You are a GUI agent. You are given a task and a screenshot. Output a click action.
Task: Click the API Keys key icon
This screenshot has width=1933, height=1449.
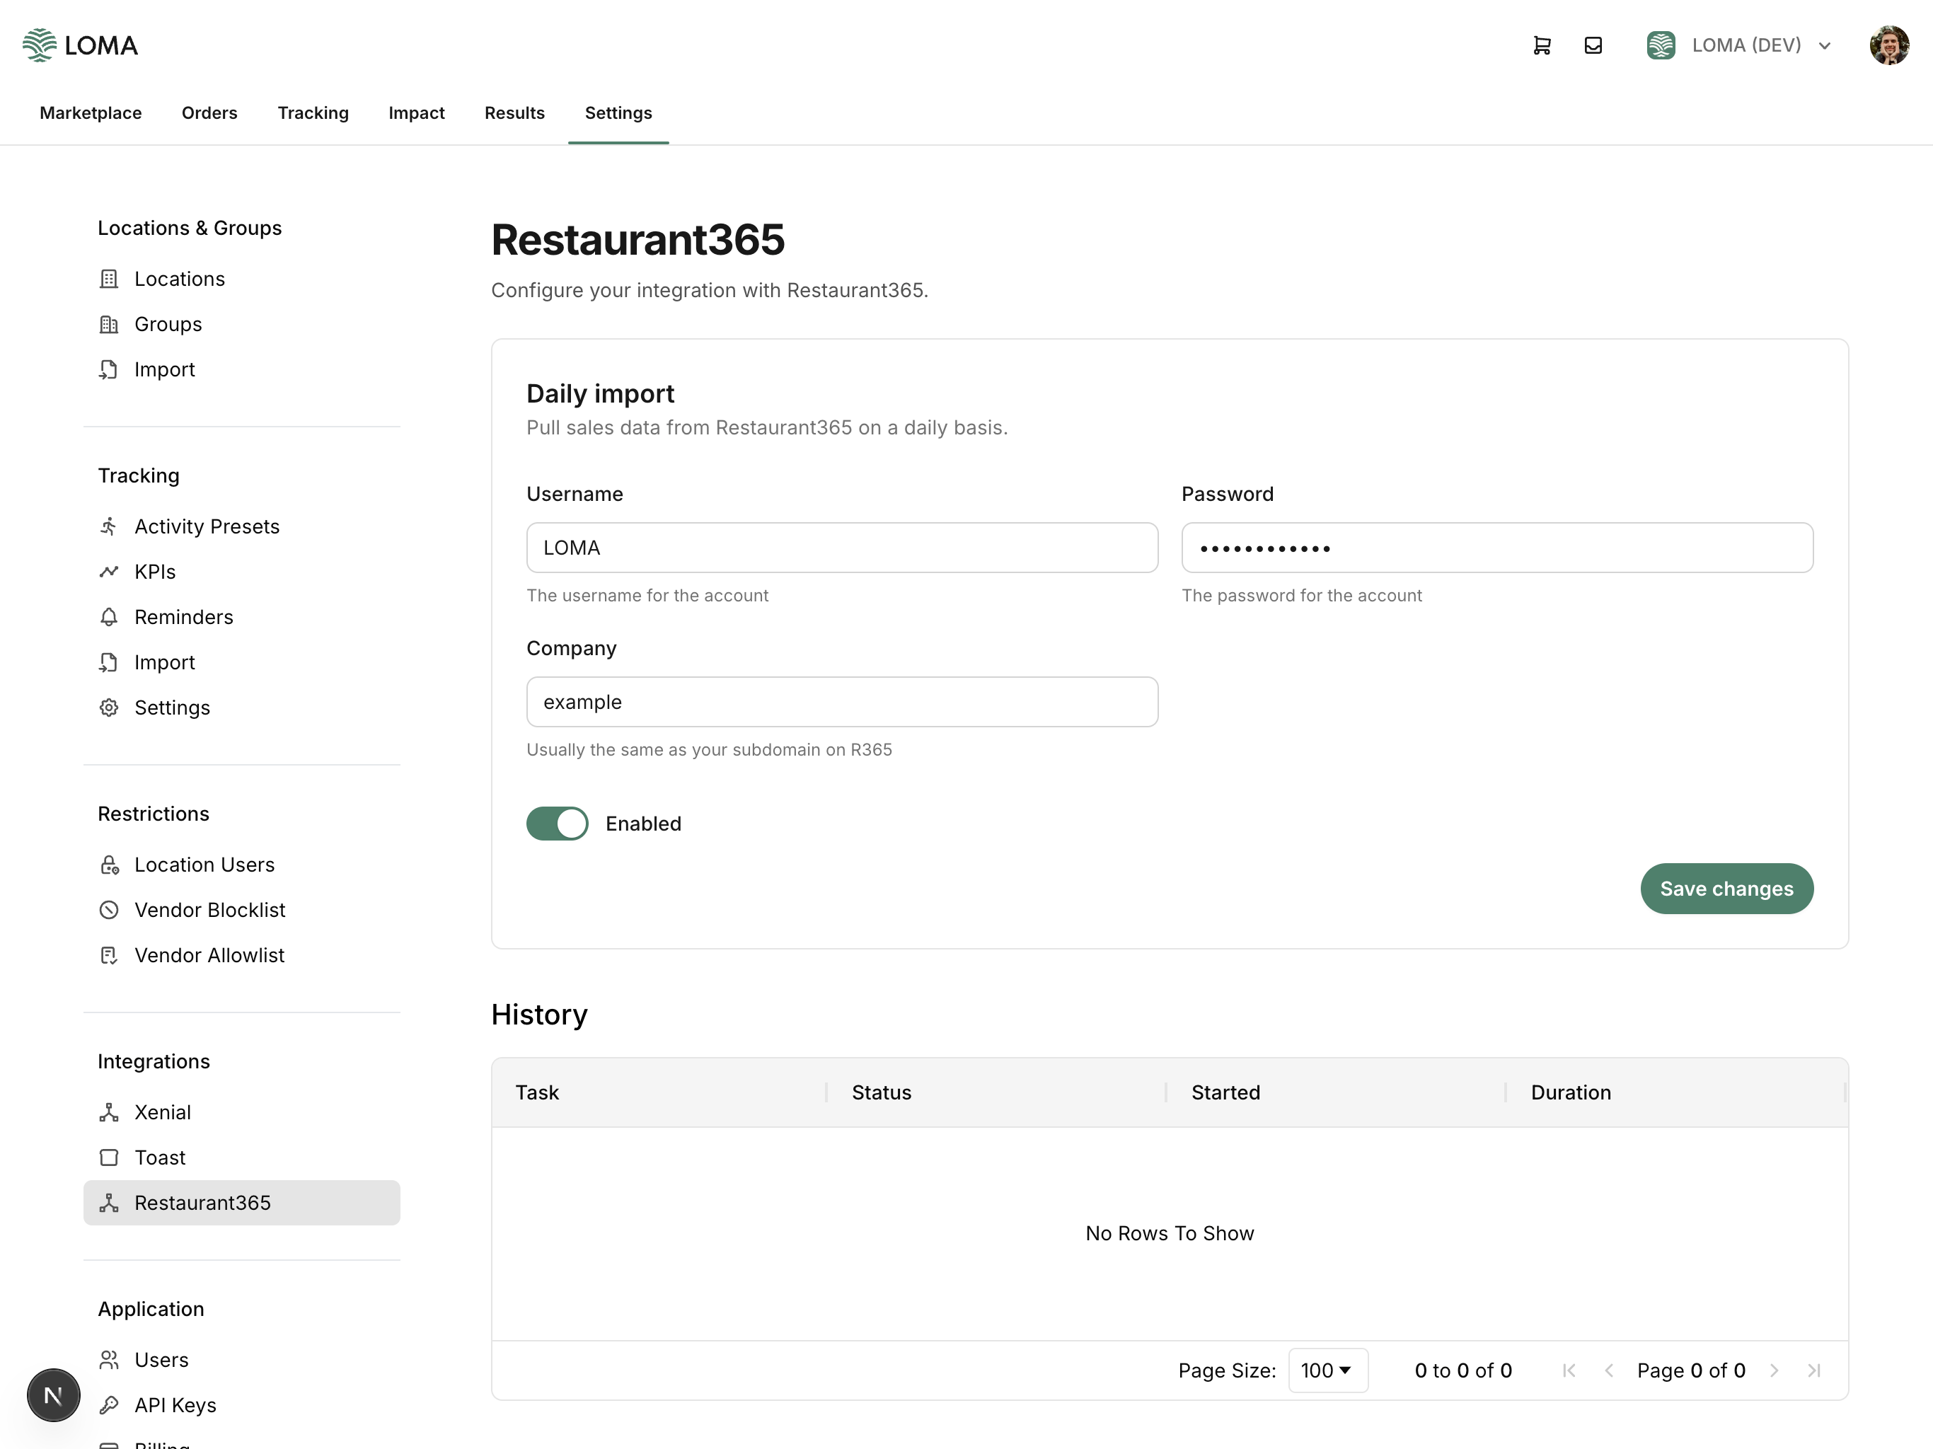(109, 1405)
